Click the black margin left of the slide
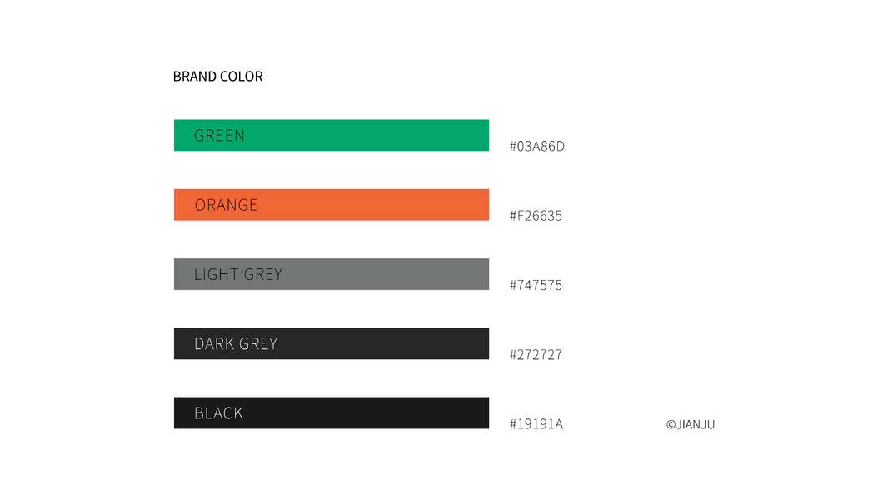The image size is (888, 500). (64, 250)
